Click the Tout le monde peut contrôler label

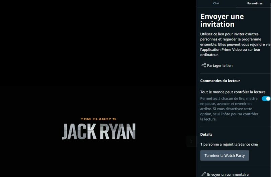(233, 92)
